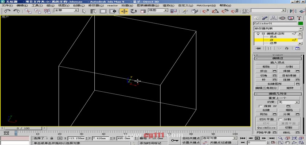Viewport: 306px width, 145px height.
Task: Open the 渲染(R) menu
Action: (x=169, y=5)
